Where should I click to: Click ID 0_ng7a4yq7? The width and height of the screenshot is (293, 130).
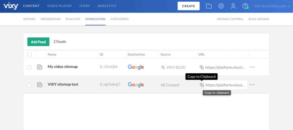110,85
